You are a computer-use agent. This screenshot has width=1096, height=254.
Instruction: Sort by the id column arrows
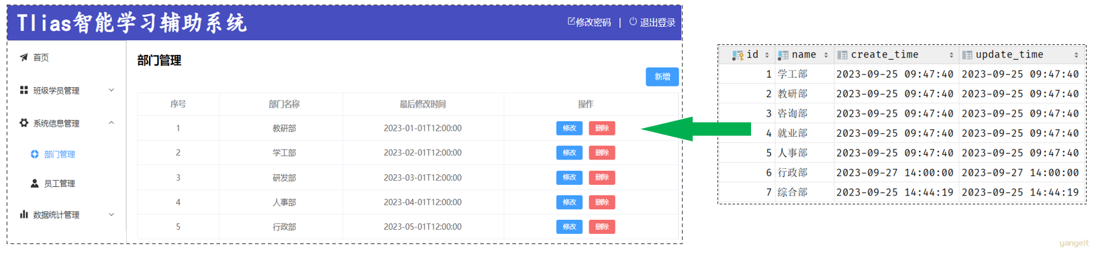point(767,56)
